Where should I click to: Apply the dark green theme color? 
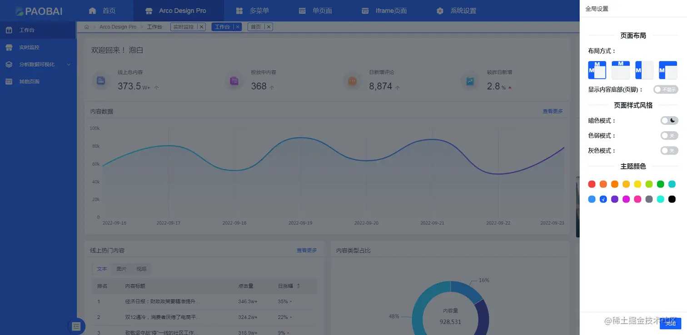click(661, 184)
